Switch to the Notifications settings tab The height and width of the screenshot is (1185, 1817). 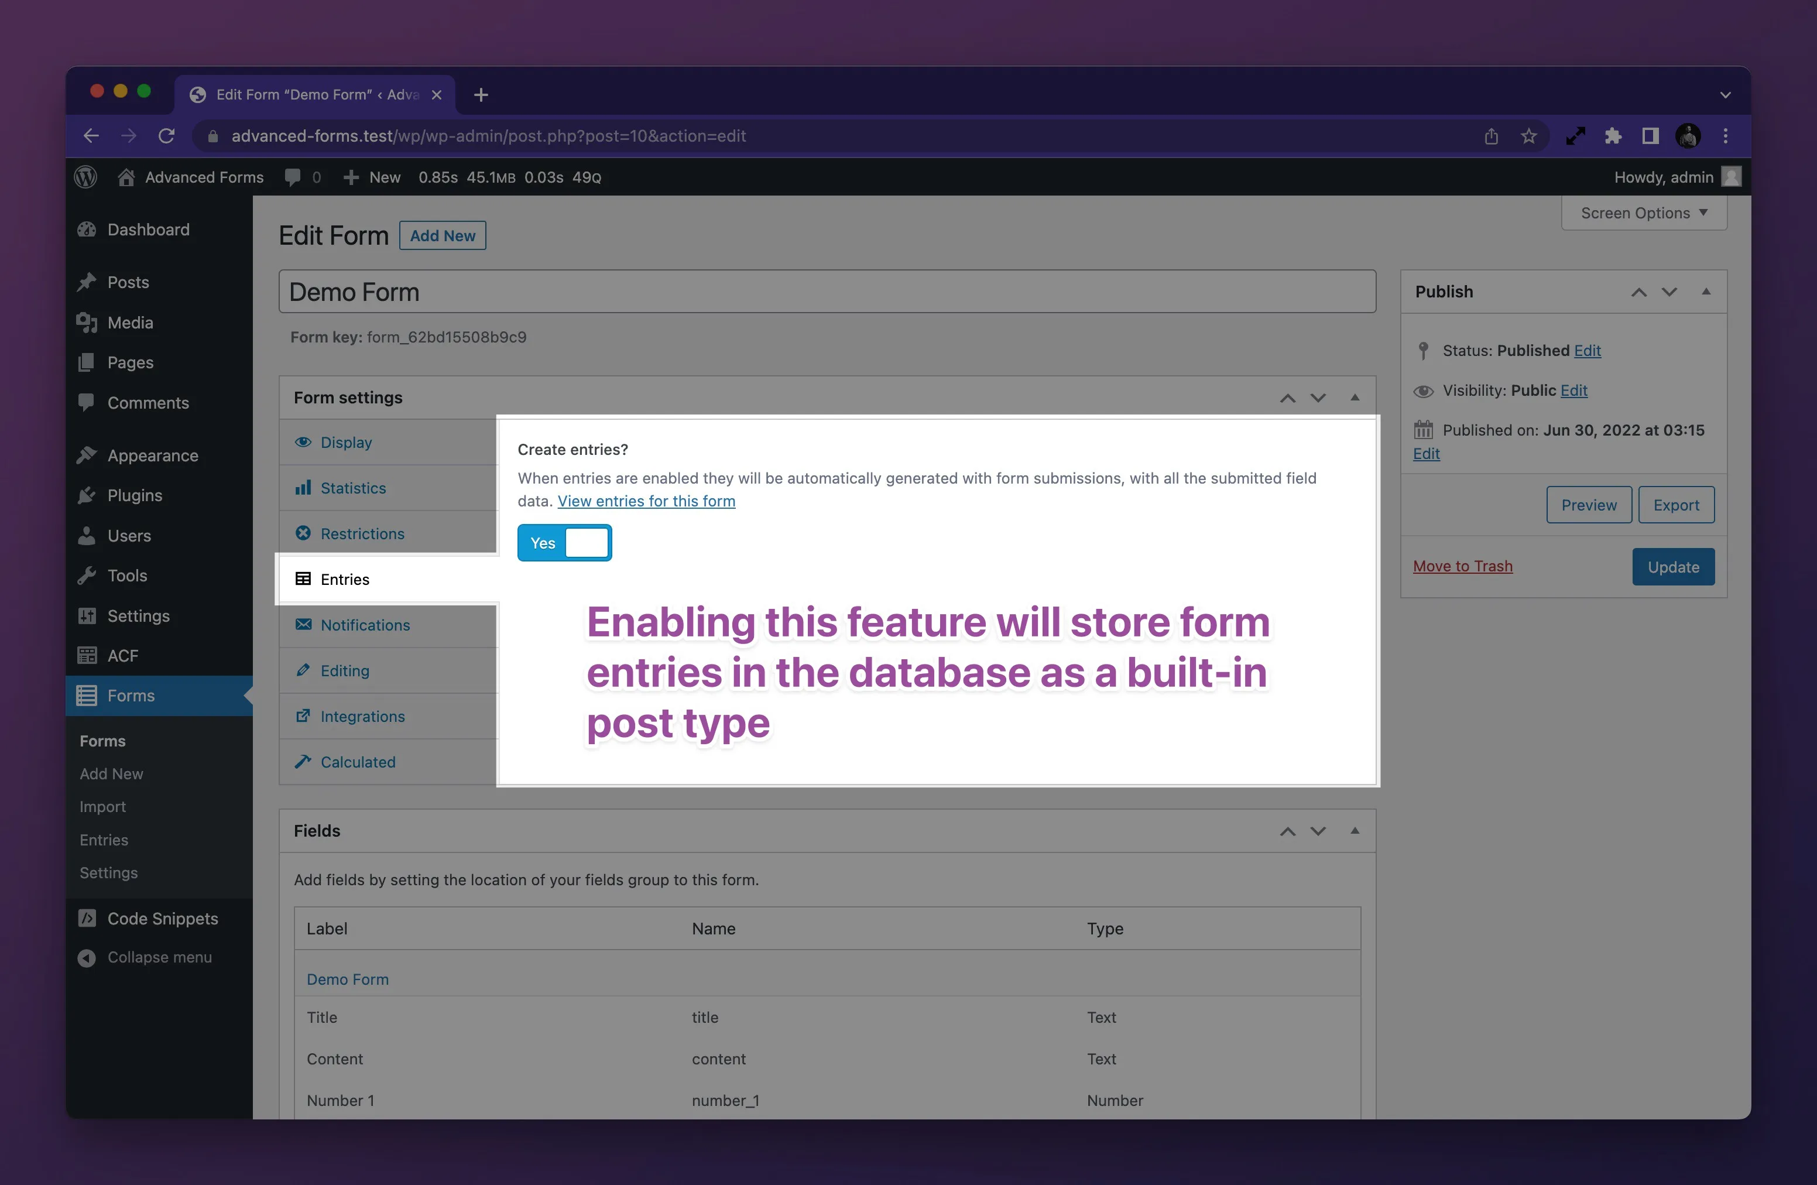click(389, 625)
